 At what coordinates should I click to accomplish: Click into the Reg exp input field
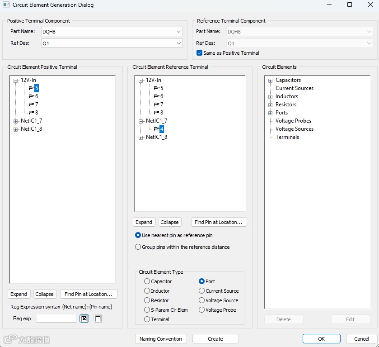tap(56, 318)
